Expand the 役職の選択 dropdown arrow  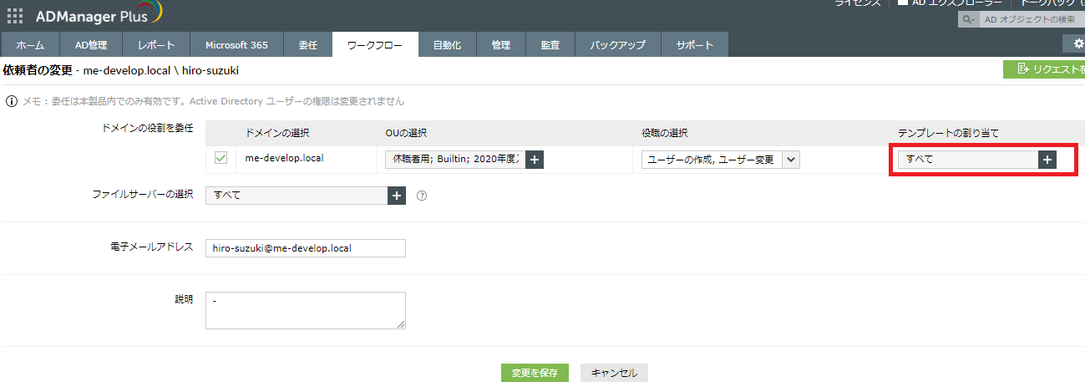coord(791,160)
